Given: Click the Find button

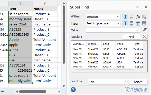Looking at the screenshot, I should click(x=131, y=37).
